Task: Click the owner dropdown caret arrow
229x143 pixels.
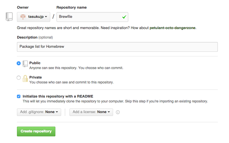Action: (46, 17)
